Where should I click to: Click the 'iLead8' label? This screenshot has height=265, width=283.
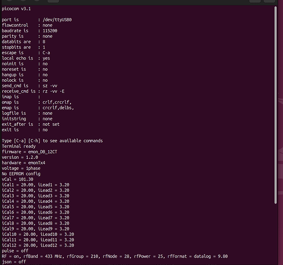pyautogui.click(x=45, y=223)
